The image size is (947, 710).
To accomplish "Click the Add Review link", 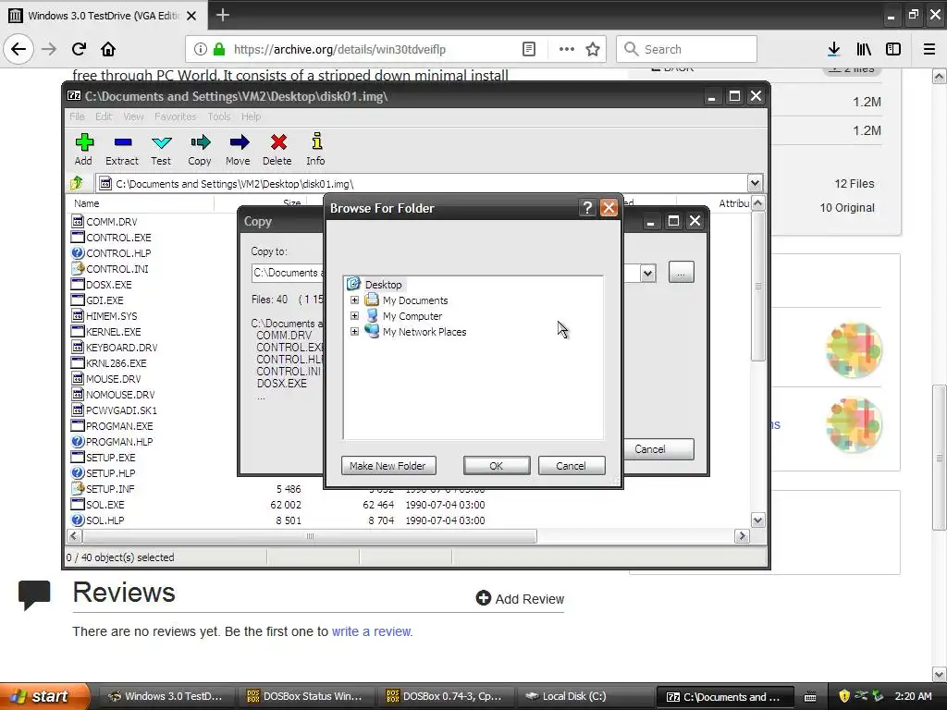I will (520, 598).
